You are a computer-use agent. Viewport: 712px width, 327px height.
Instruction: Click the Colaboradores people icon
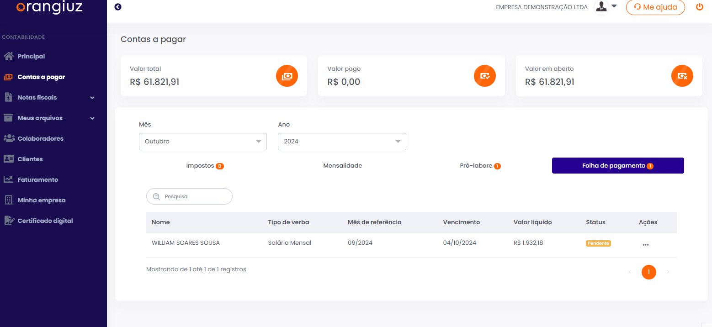[x=9, y=138]
